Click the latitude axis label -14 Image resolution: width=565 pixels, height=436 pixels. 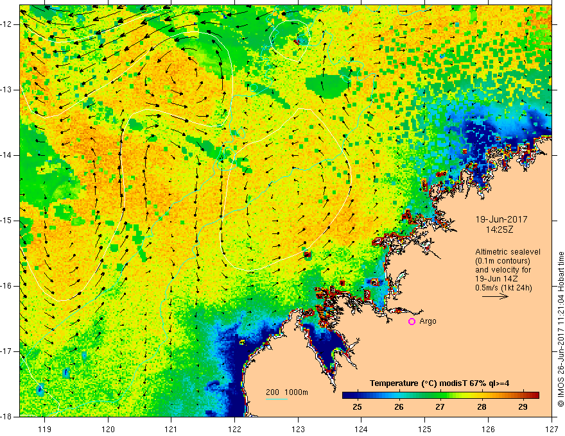point(7,155)
